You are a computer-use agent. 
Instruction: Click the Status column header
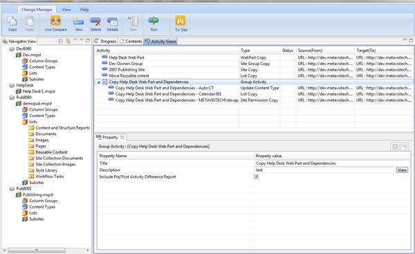point(288,51)
